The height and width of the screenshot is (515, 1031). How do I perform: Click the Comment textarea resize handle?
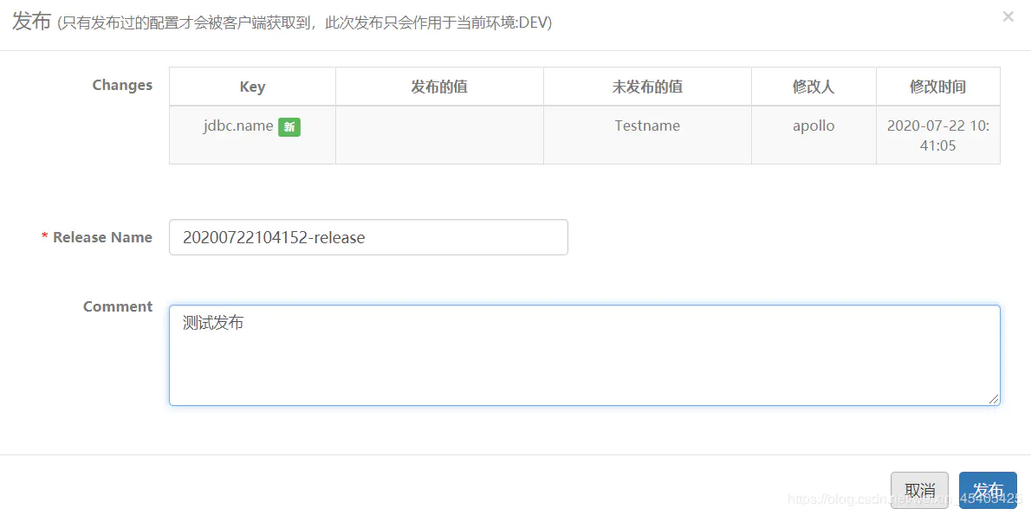tap(993, 398)
